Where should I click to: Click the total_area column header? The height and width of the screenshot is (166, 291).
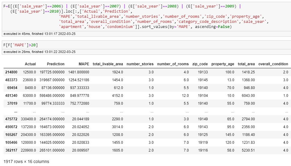tap(246, 64)
